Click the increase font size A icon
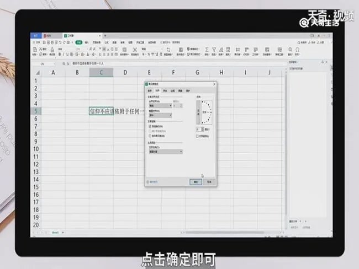The height and width of the screenshot is (269, 359). click(x=90, y=49)
